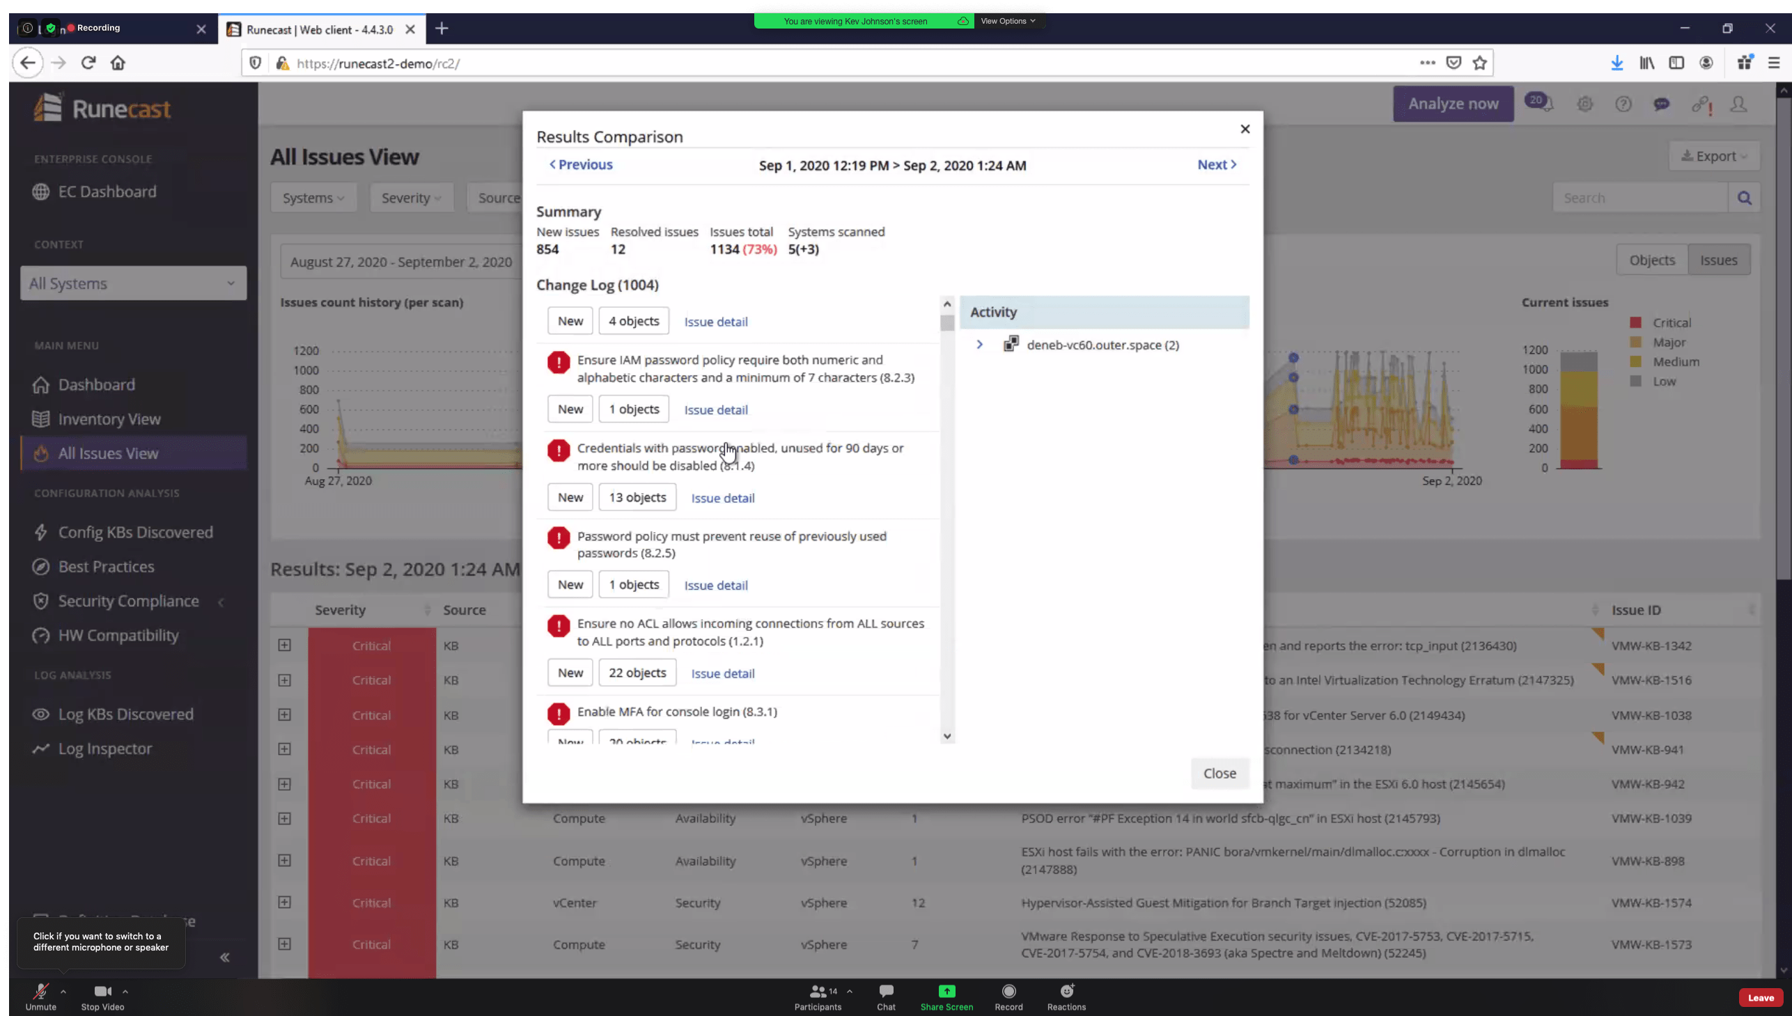This screenshot has width=1792, height=1016.
Task: Open the feedback chat bubble icon
Action: 1661,104
